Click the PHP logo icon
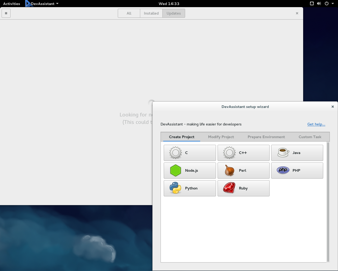Screen dimensions: 338x271 (x=283, y=170)
